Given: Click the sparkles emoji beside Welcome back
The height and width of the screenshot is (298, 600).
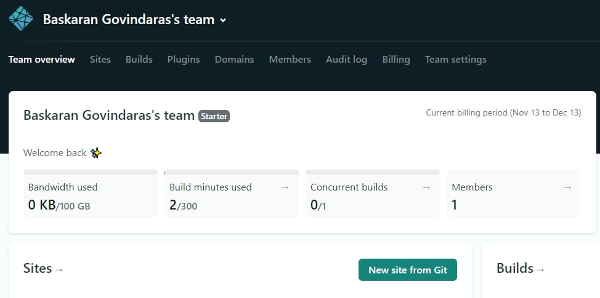Looking at the screenshot, I should (95, 153).
